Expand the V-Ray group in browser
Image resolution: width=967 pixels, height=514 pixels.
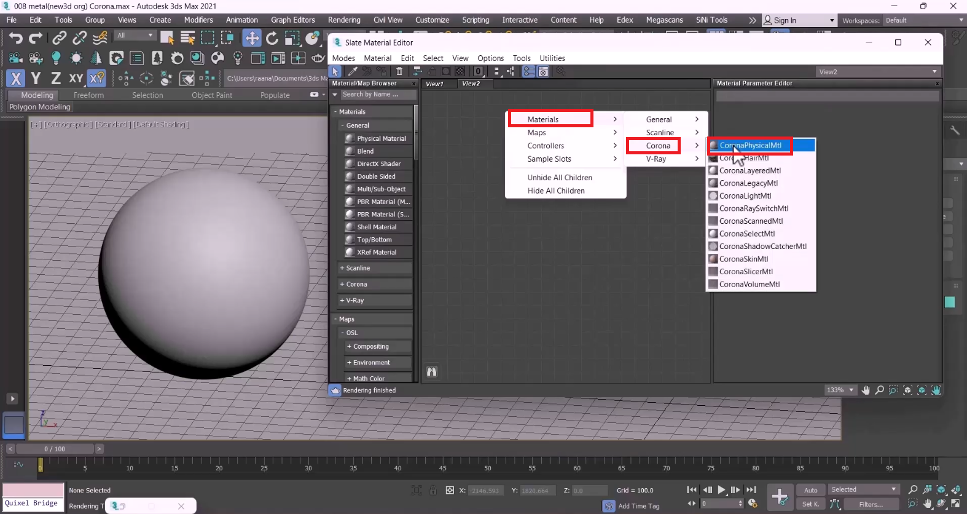374,300
